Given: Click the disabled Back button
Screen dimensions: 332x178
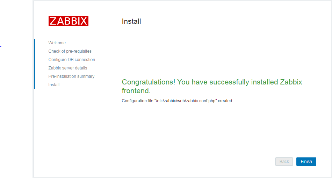Looking at the screenshot, I should tap(284, 162).
